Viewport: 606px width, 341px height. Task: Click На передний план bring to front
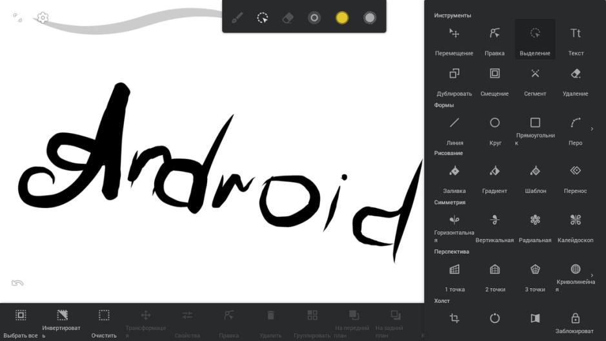click(352, 323)
